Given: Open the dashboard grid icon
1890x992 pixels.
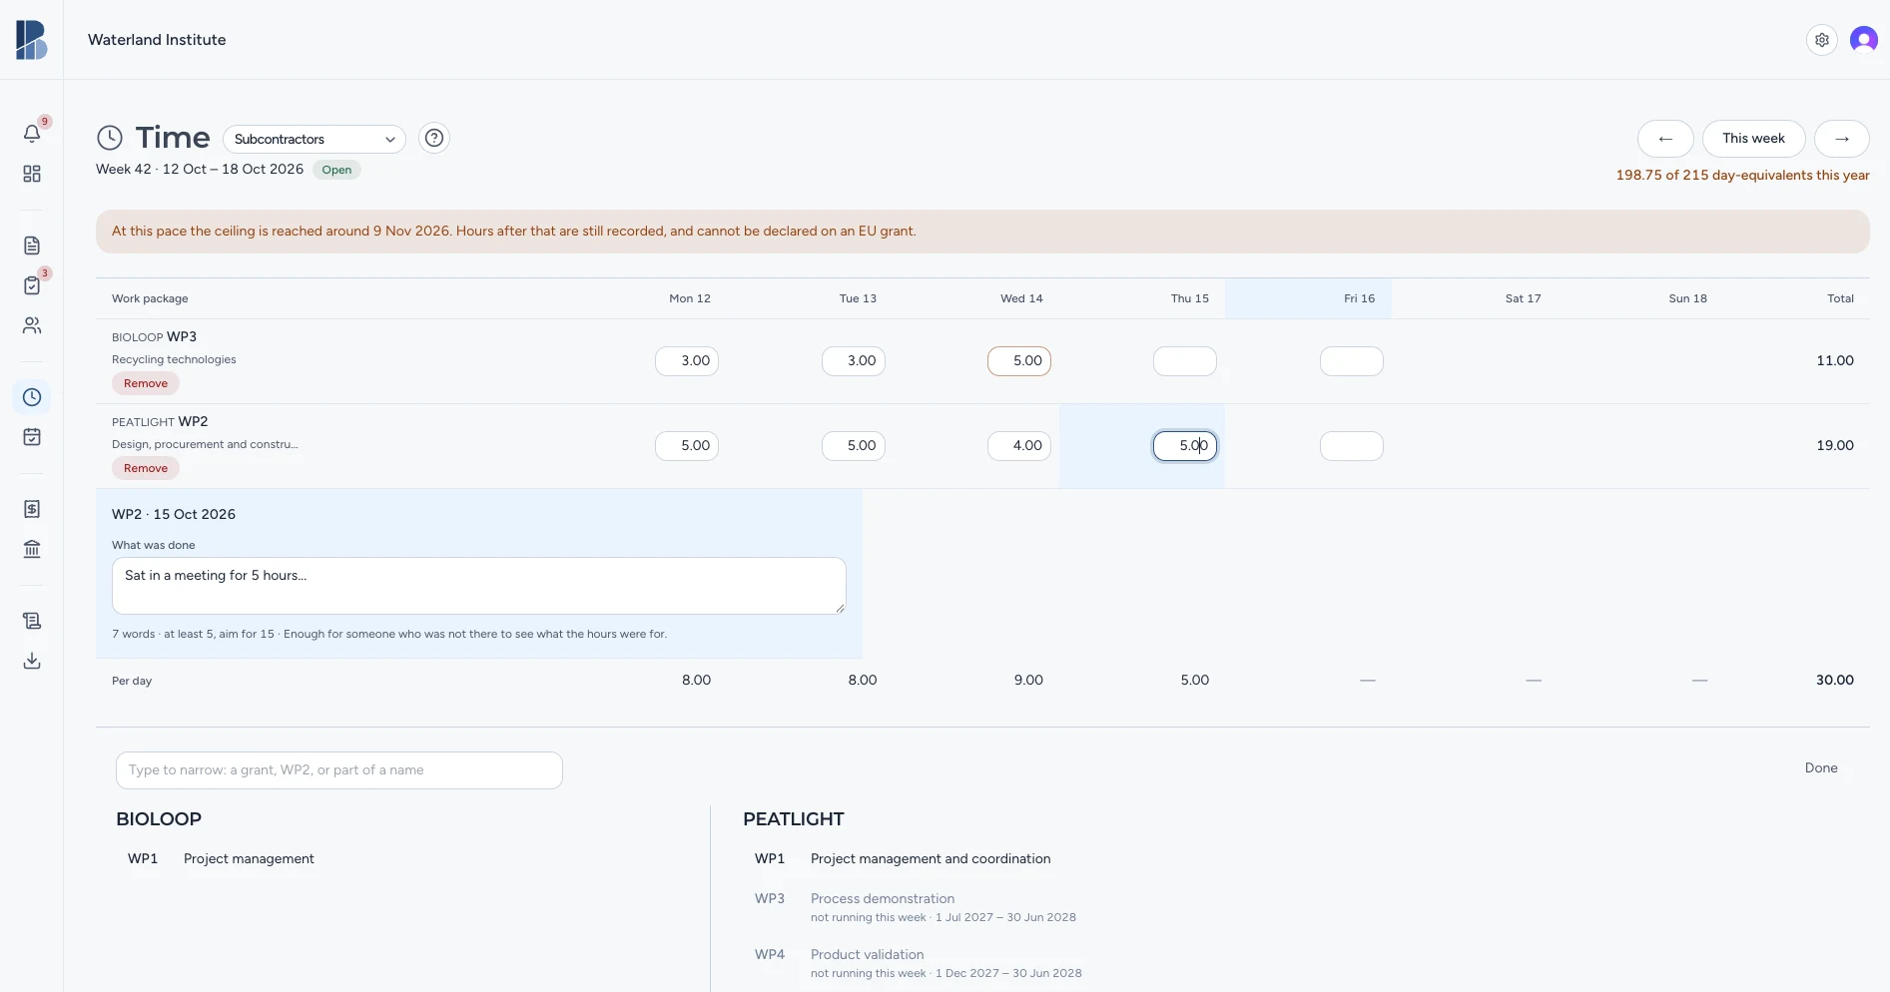Looking at the screenshot, I should (32, 174).
